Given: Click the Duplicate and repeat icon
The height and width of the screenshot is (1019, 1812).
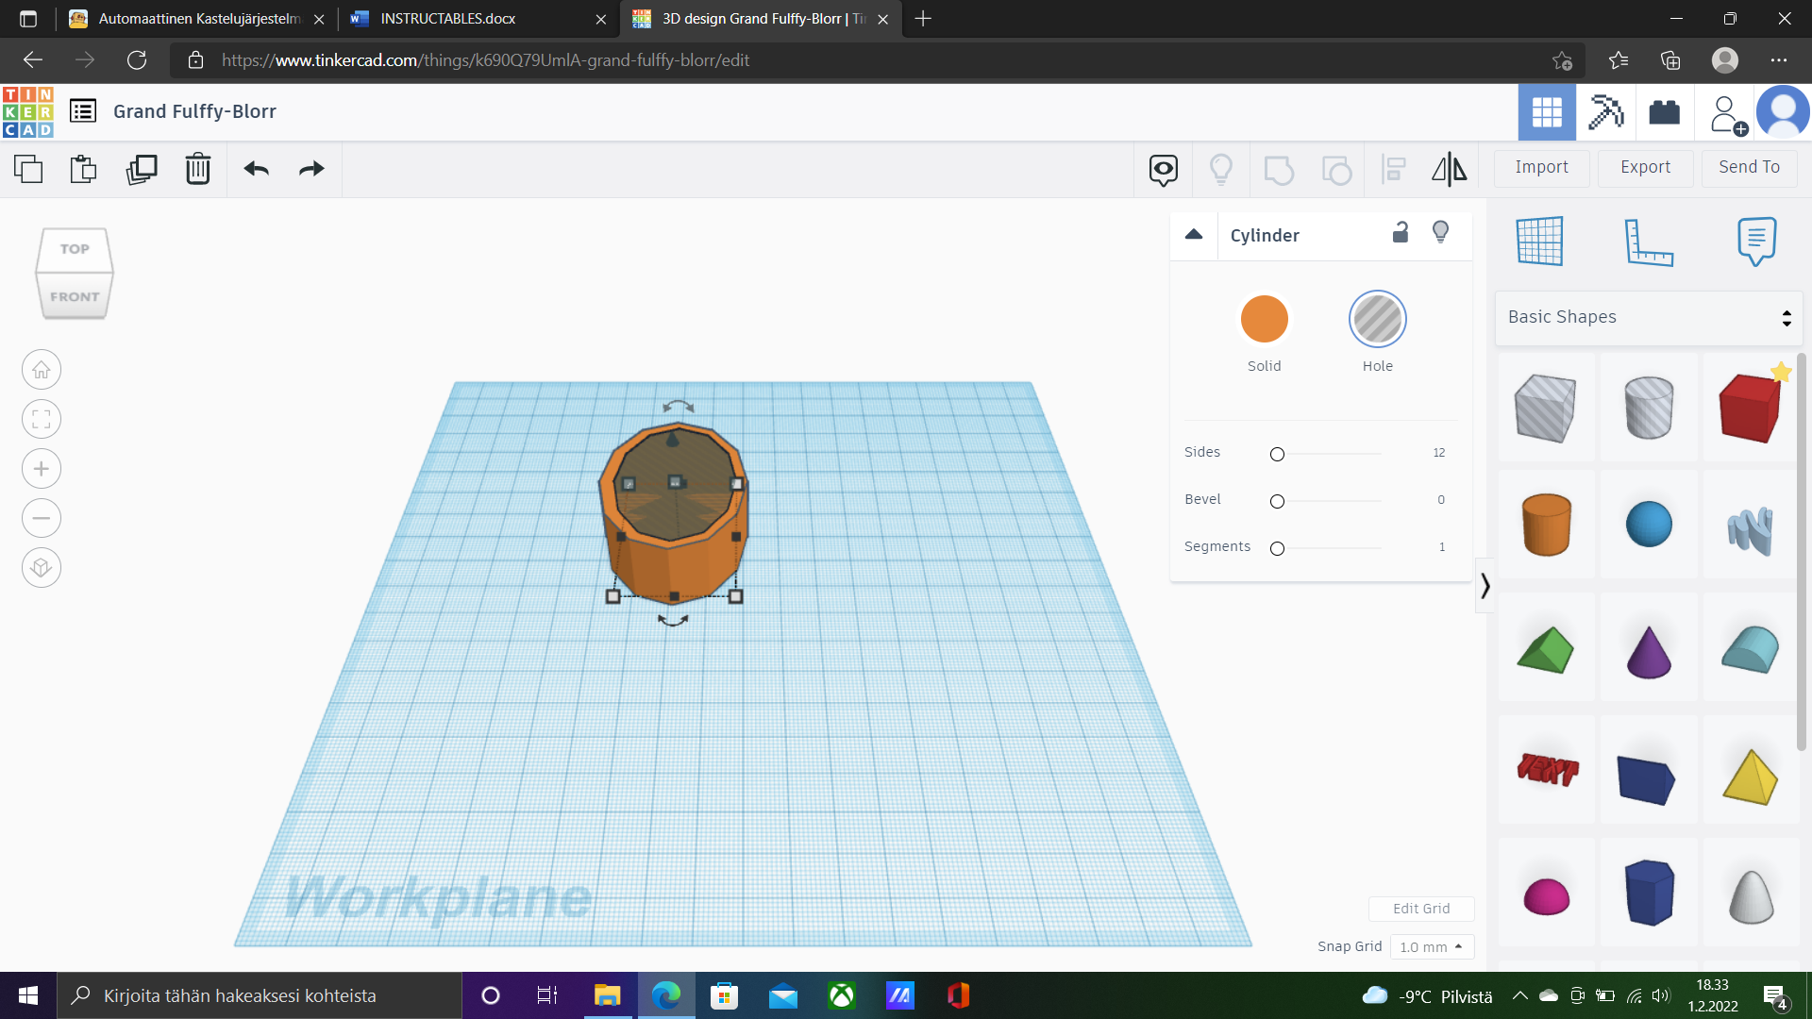Looking at the screenshot, I should click(142, 169).
